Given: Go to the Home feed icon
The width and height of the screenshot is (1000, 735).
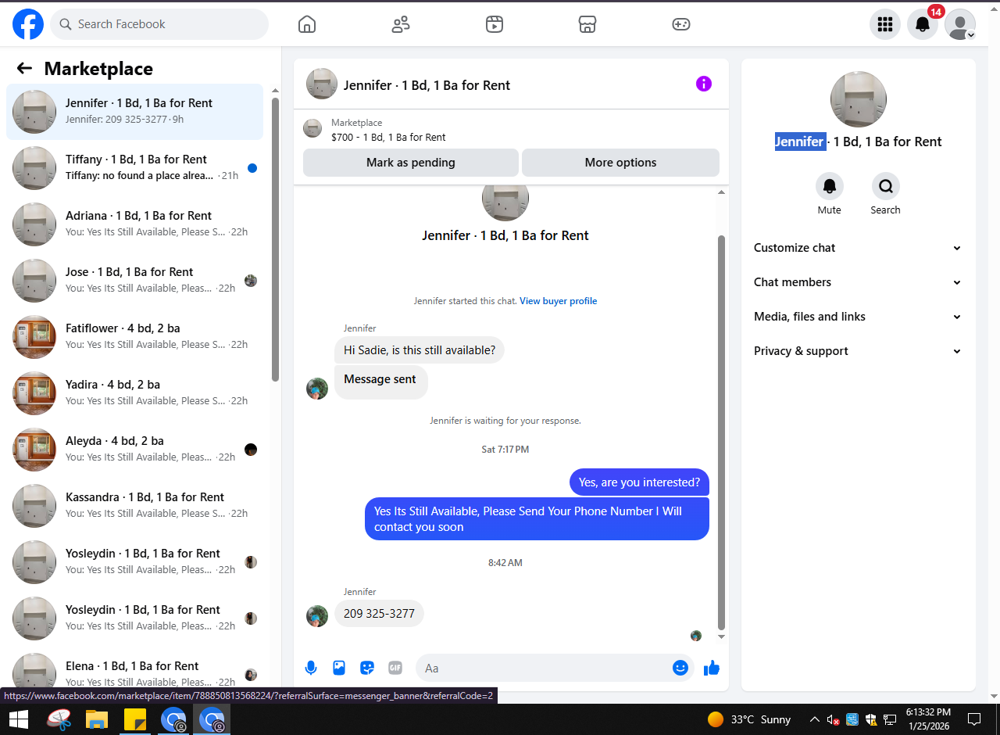Looking at the screenshot, I should (x=307, y=24).
